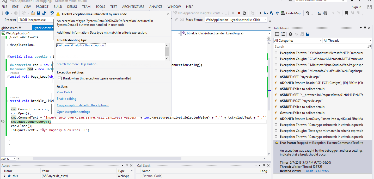Click the [External Code] call stack row
374x179 pixels.
[152, 176]
